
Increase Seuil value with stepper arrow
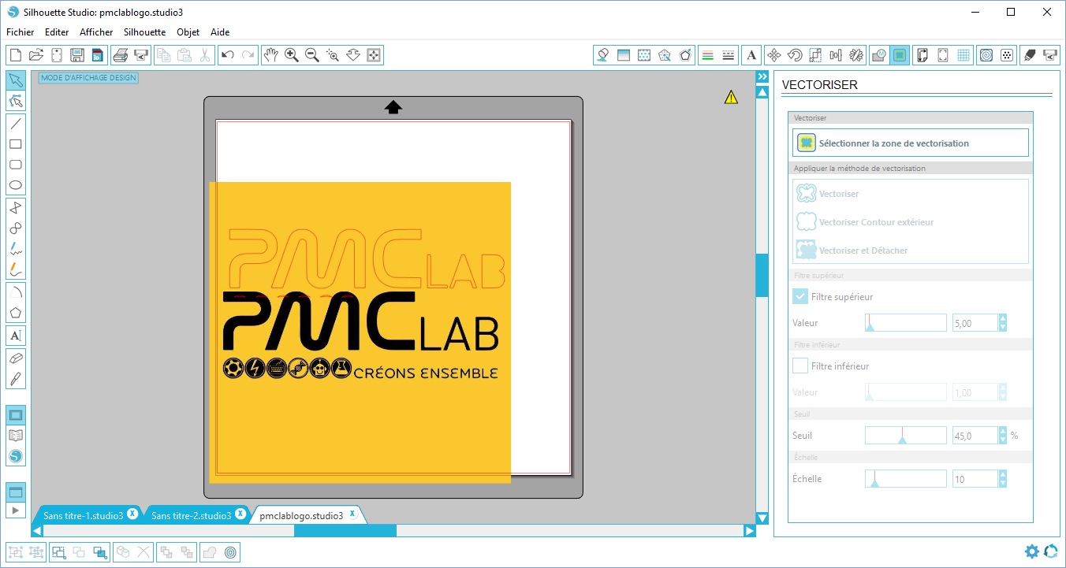point(1003,432)
